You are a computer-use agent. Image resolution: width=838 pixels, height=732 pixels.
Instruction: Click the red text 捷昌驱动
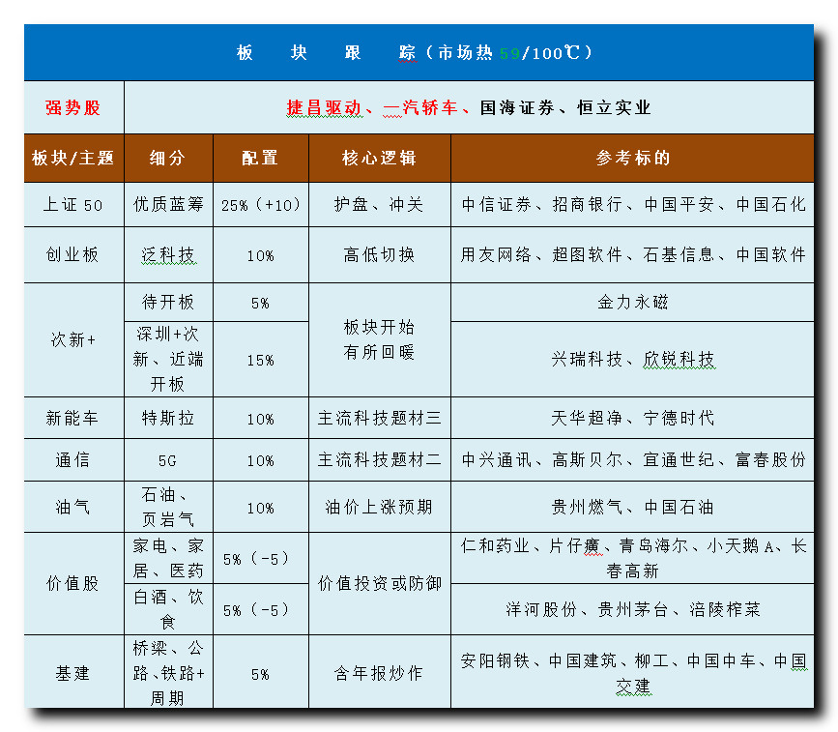tap(325, 107)
